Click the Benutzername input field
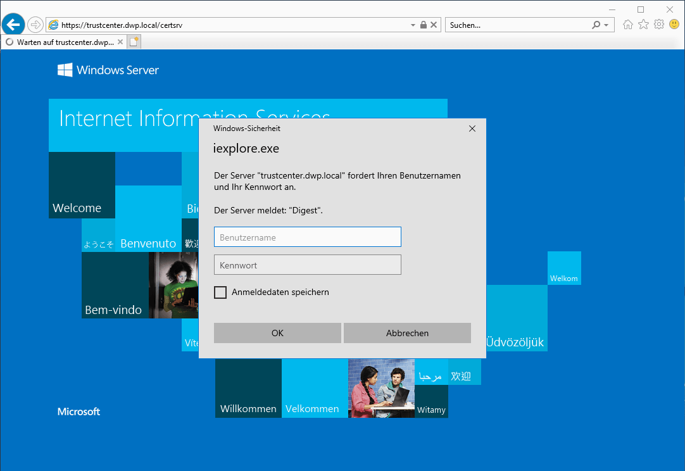 [x=308, y=237]
